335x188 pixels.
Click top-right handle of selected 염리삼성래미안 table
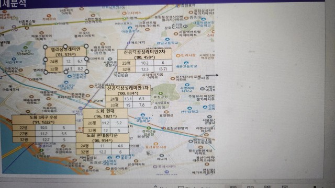[86, 46]
